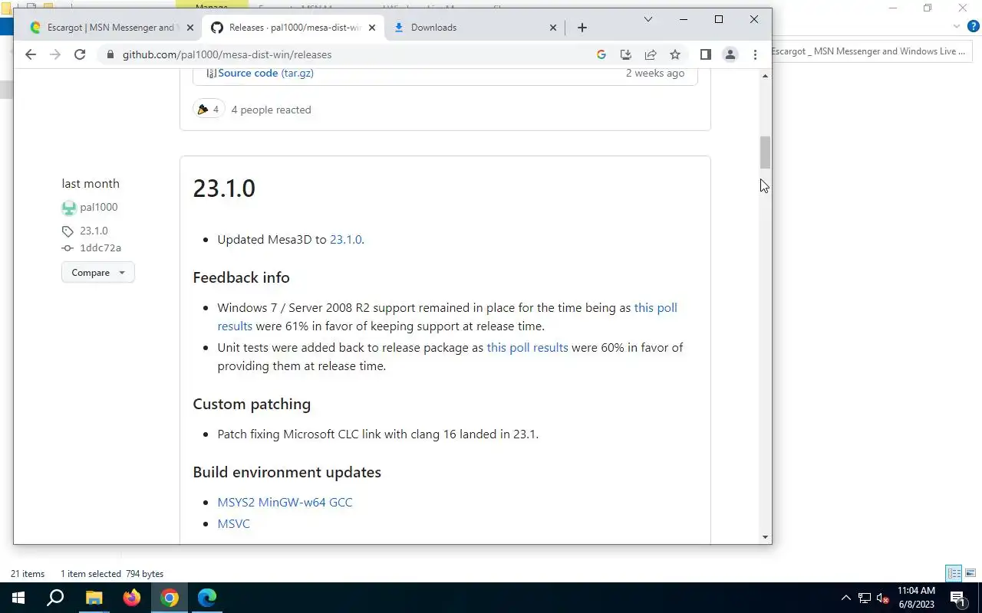This screenshot has height=613, width=982.
Task: Open the MSVC link
Action: tap(233, 523)
